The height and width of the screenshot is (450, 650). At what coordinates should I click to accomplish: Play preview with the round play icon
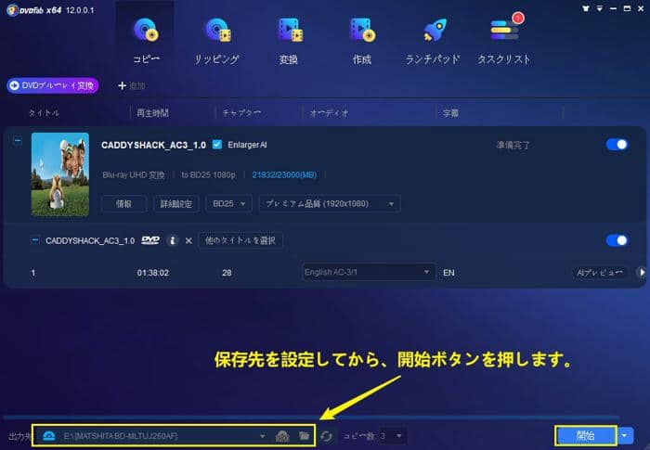[641, 273]
